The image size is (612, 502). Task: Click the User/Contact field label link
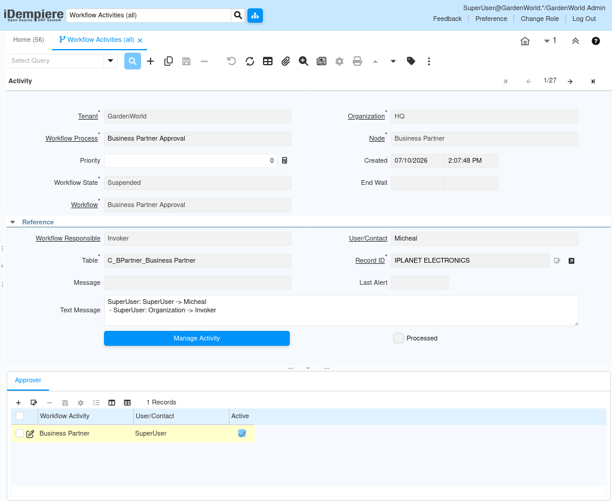[x=368, y=239]
